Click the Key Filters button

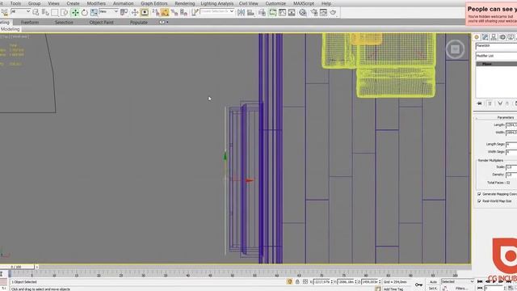460,289
